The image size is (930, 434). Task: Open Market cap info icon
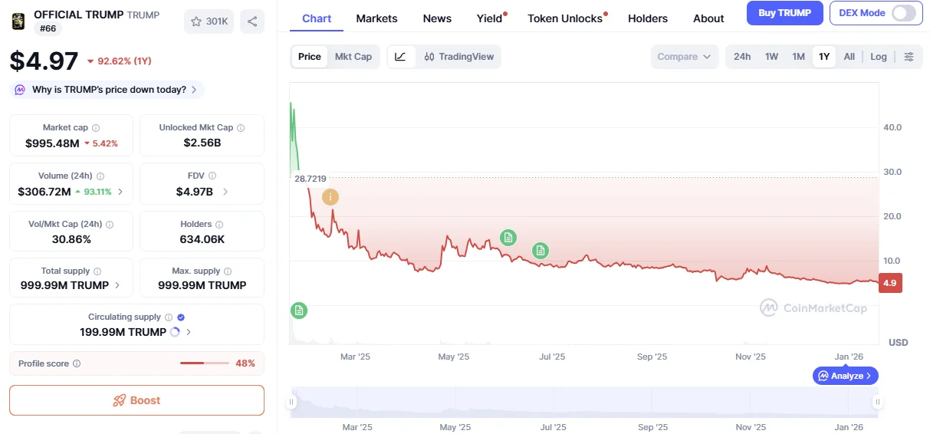(x=96, y=128)
